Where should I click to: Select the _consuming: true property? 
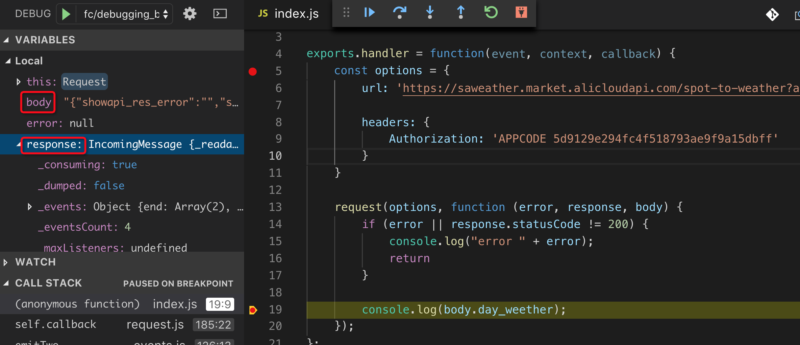pos(122,165)
